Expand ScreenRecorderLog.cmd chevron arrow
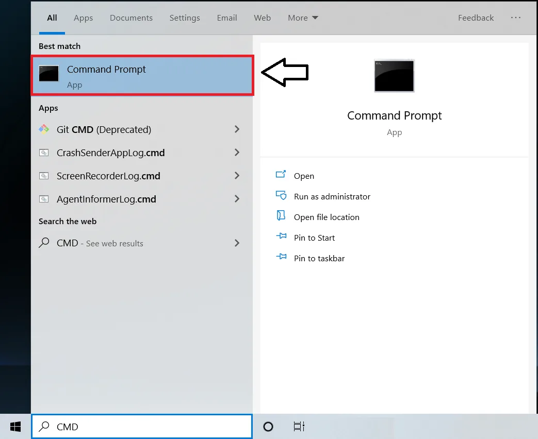Screen dimensions: 538x439 coord(237,176)
